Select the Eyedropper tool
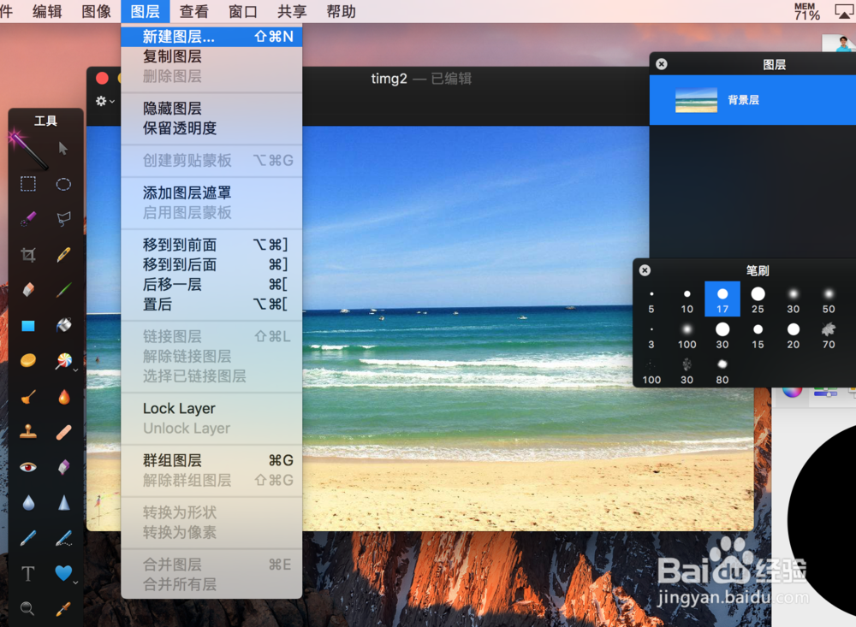The image size is (856, 627). 63,608
